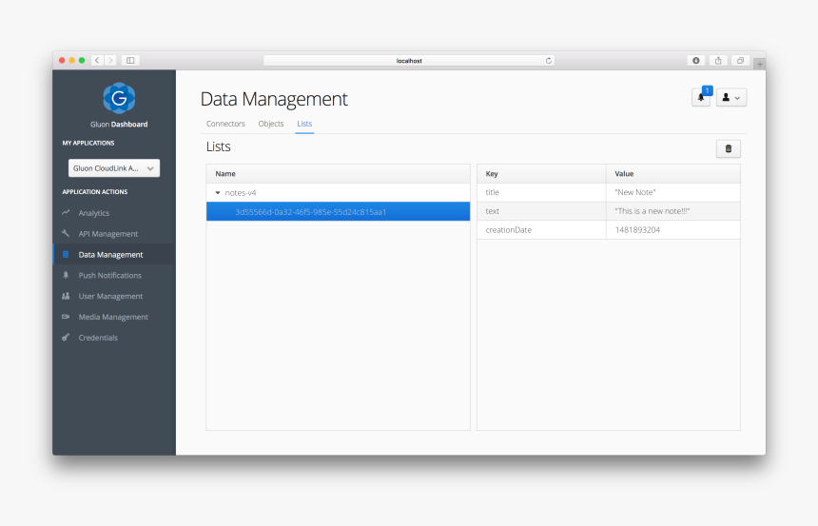This screenshot has height=526, width=818.
Task: Click the Value column header
Action: (673, 174)
